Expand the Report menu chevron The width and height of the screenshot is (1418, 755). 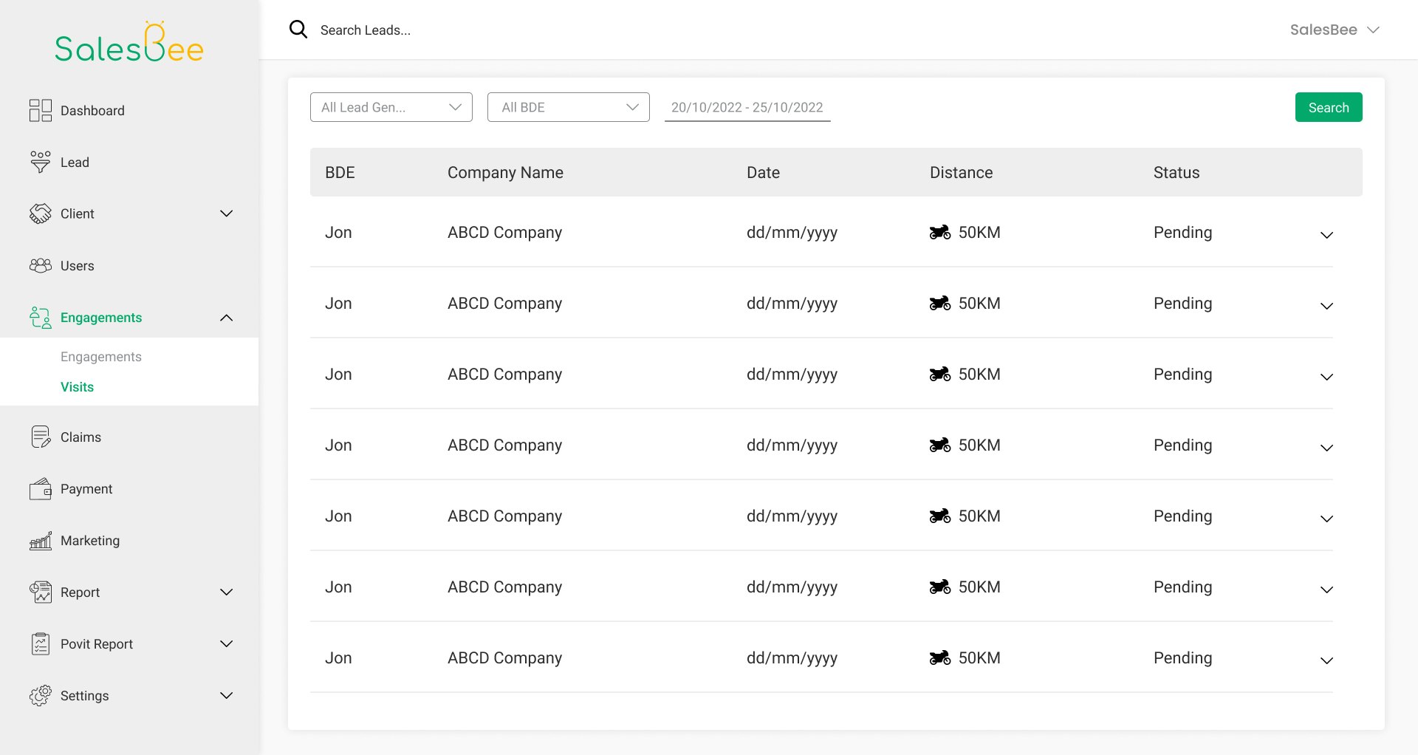pos(227,592)
